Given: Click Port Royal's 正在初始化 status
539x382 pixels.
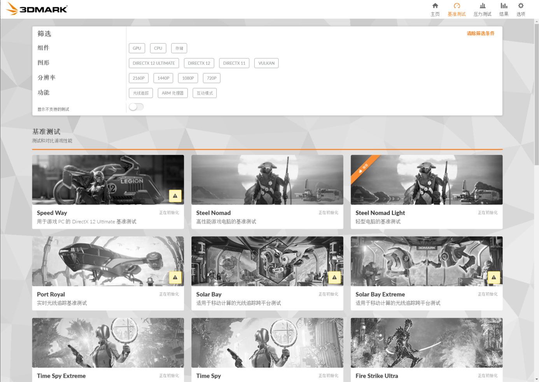Looking at the screenshot, I should coord(169,294).
